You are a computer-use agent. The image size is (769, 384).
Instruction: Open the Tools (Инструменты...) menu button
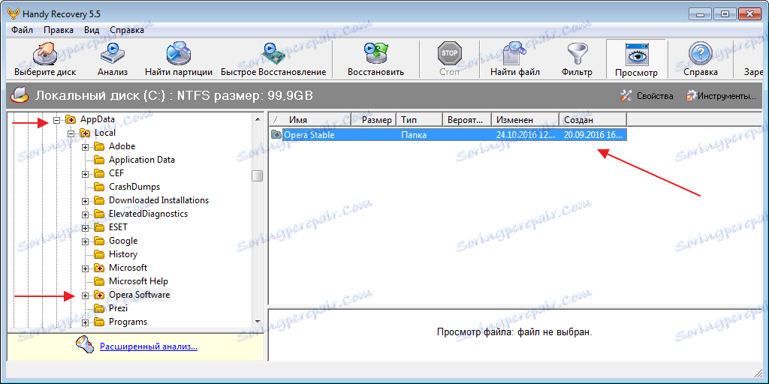click(x=721, y=96)
